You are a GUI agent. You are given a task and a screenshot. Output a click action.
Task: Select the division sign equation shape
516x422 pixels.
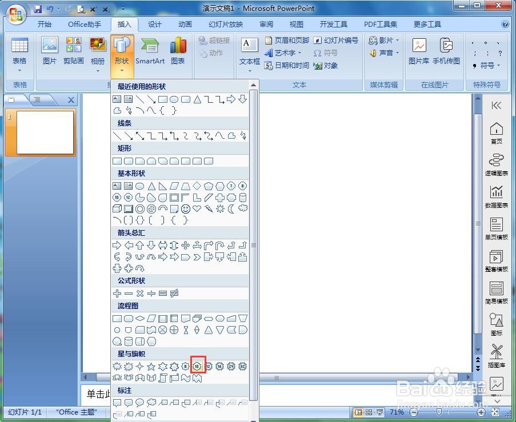pos(151,293)
